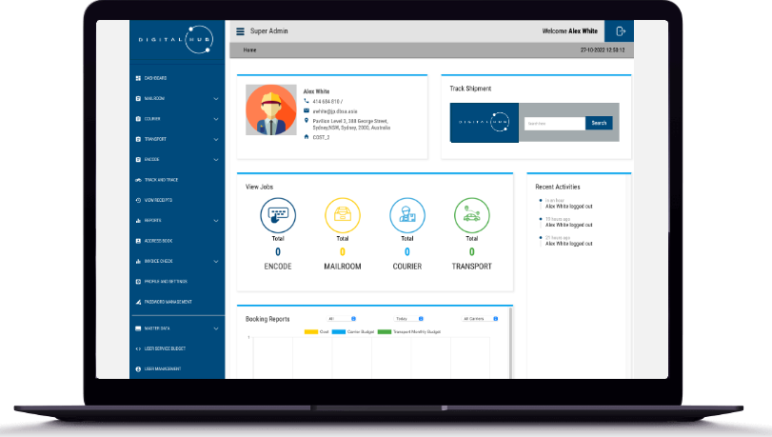
Task: Select Encode label in sidebar menu
Action: 151,160
